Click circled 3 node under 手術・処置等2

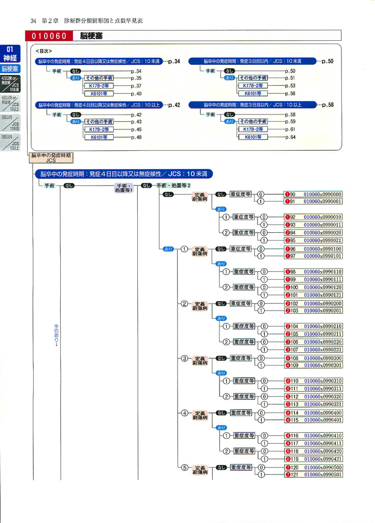(x=185, y=358)
